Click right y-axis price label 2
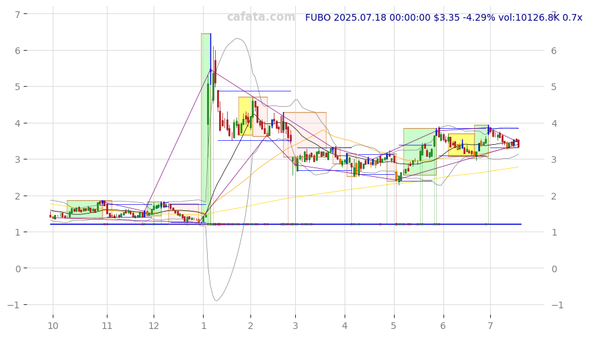 tap(554, 196)
